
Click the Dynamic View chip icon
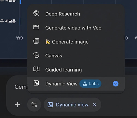tap(50, 105)
